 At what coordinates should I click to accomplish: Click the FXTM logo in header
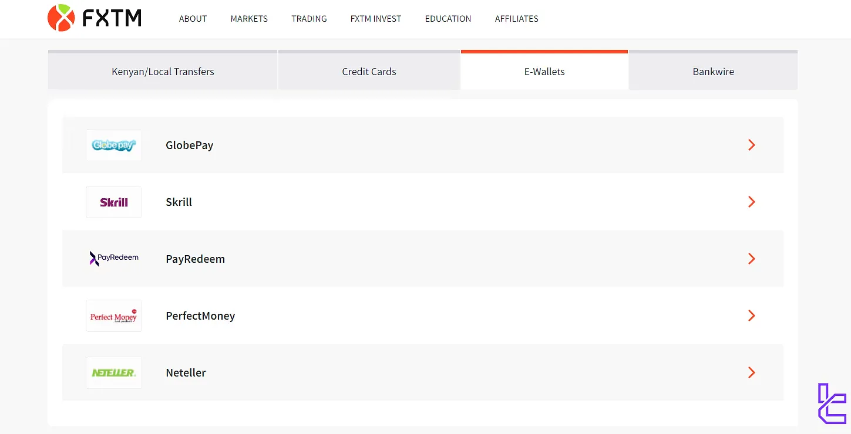[x=95, y=18]
